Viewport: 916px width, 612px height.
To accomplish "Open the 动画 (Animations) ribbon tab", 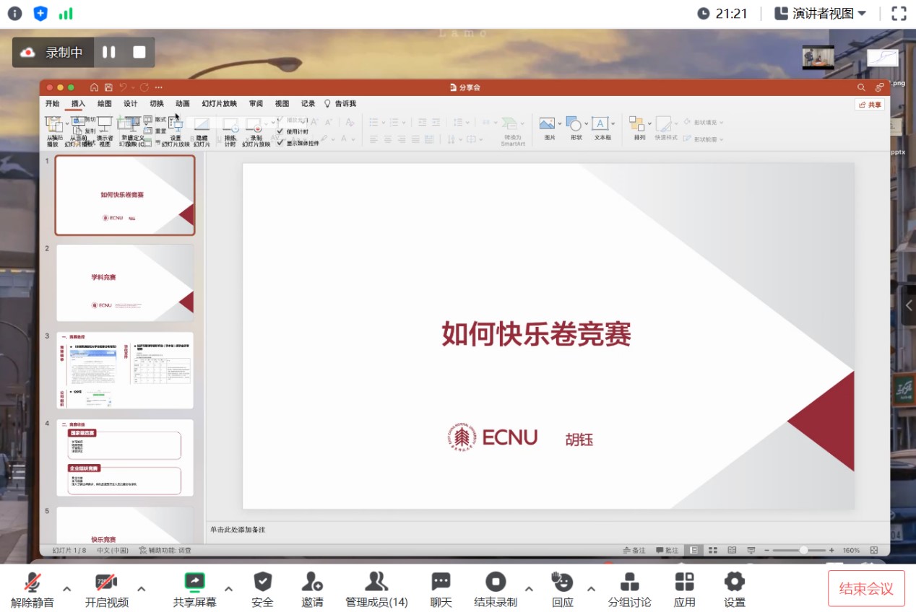I will (183, 104).
